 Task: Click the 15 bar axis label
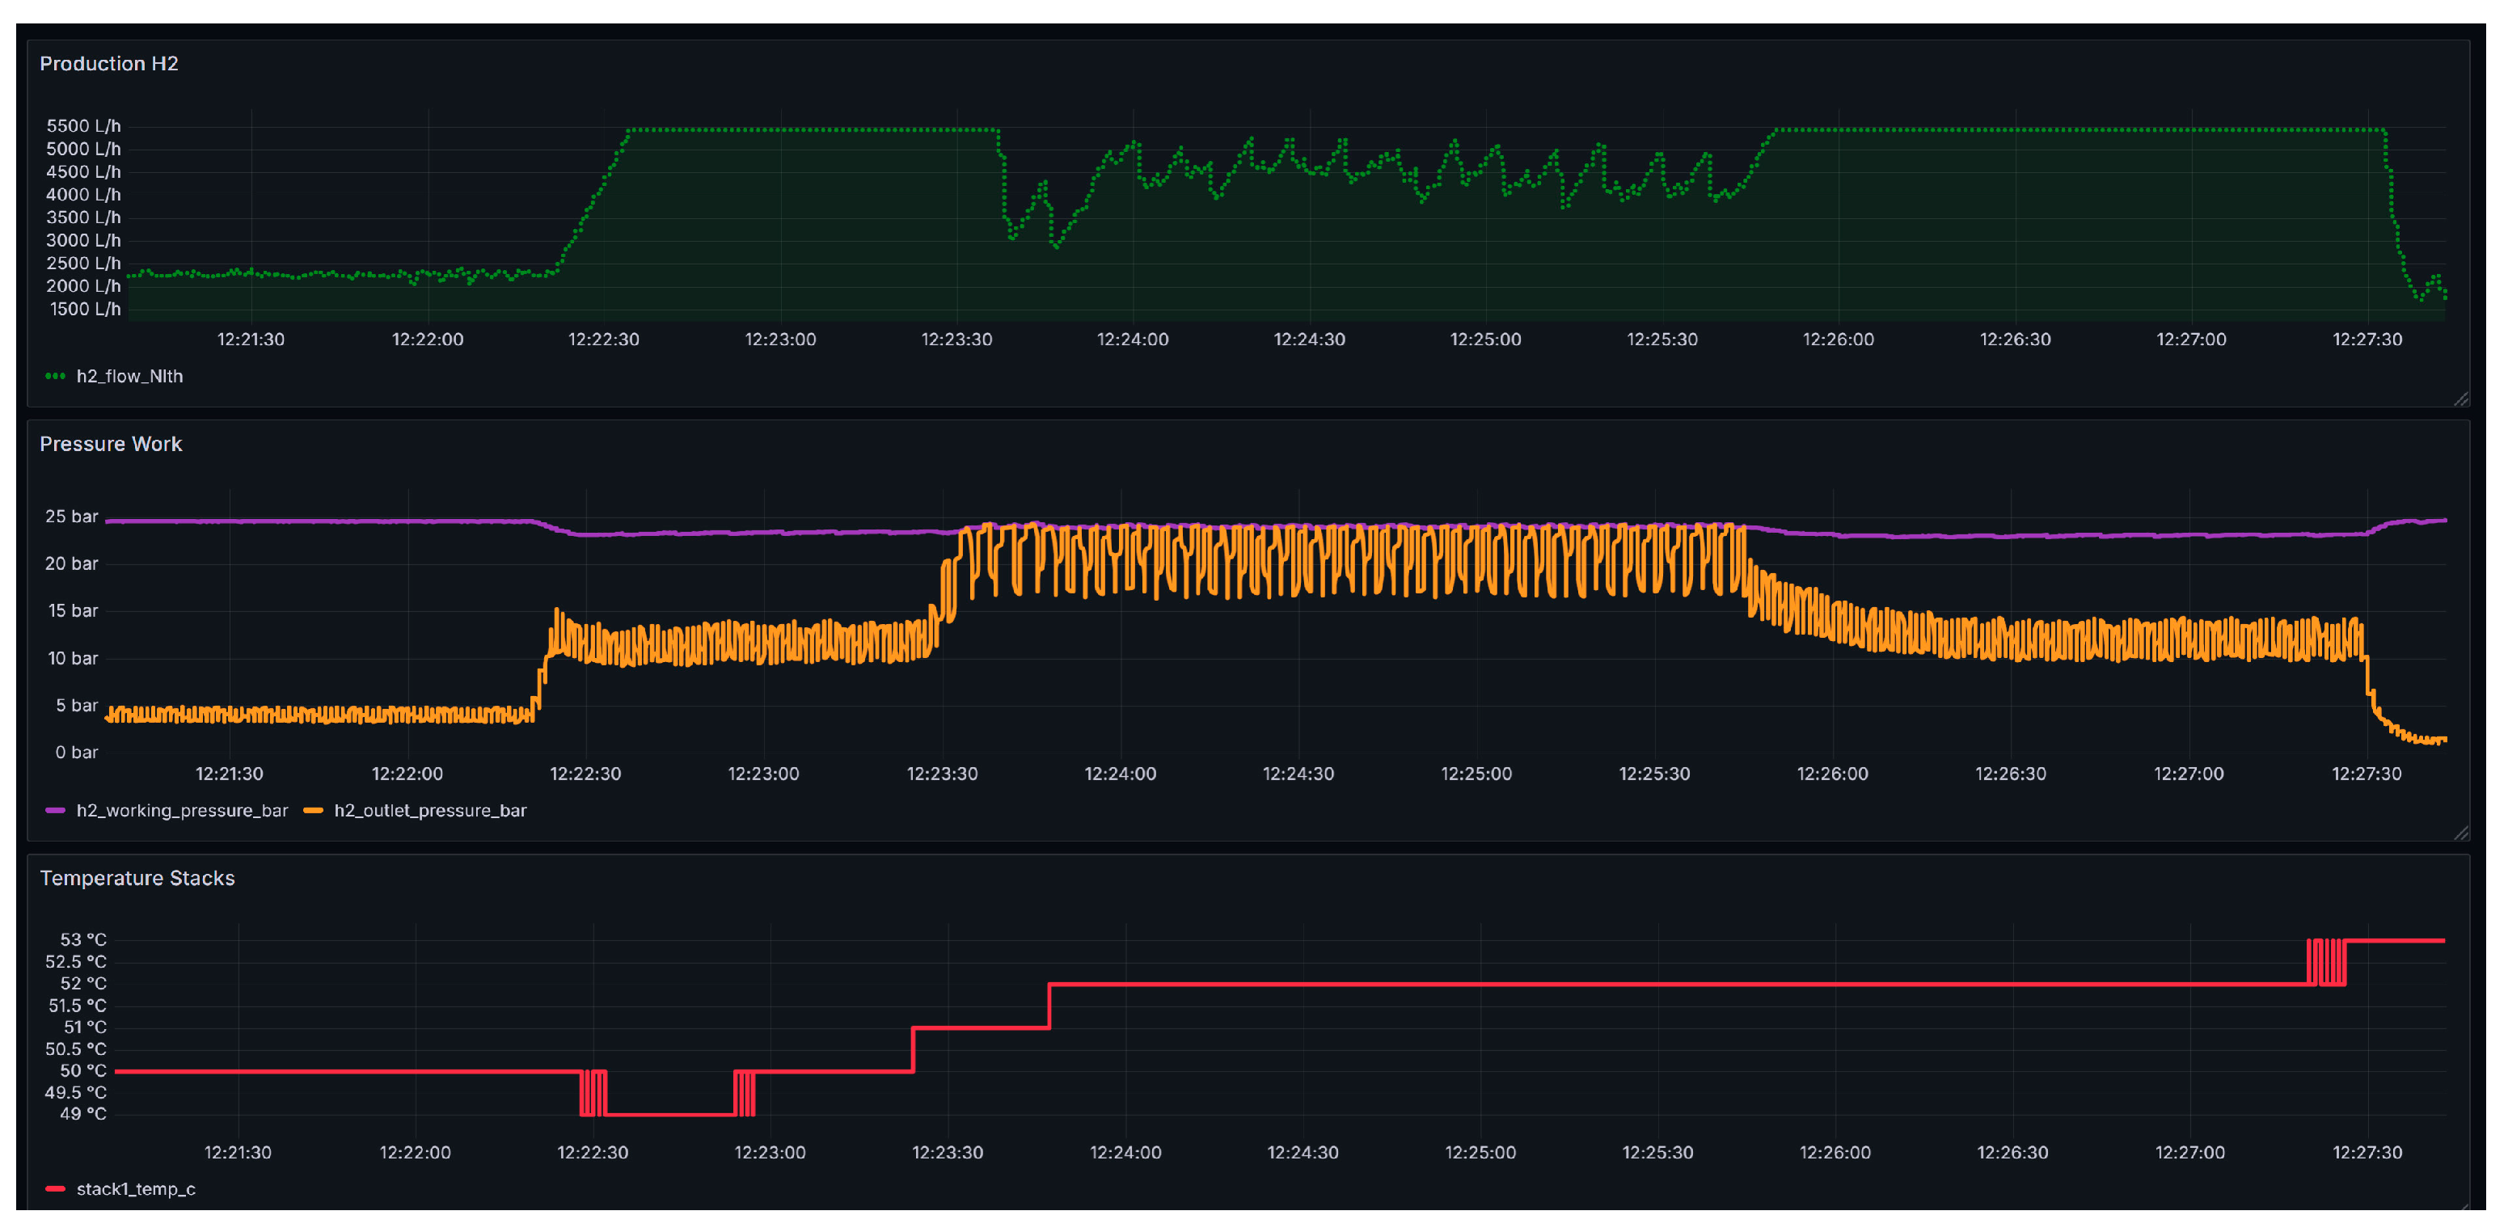click(74, 610)
